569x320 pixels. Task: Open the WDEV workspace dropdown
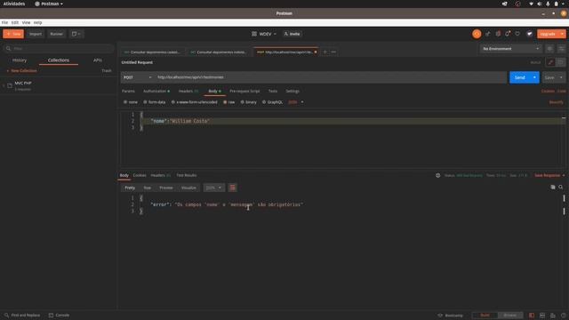pyautogui.click(x=268, y=34)
